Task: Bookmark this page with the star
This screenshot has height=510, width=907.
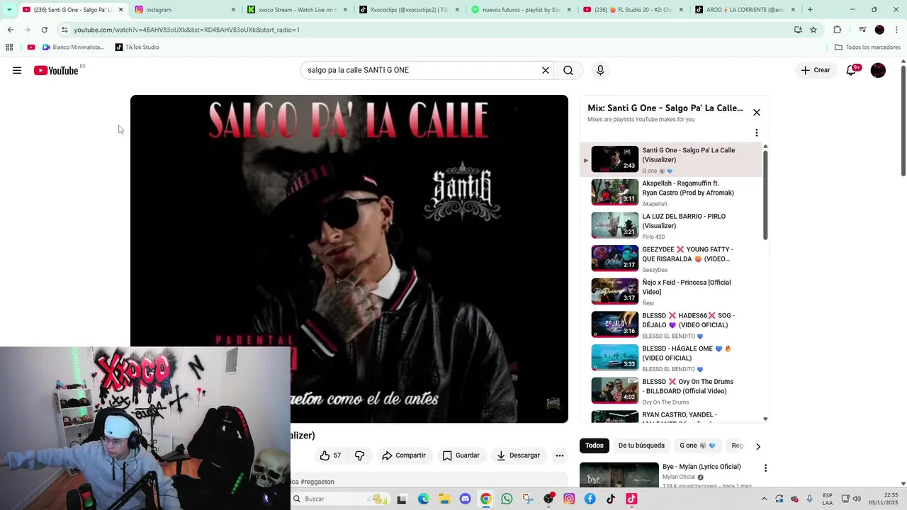Action: 813,30
